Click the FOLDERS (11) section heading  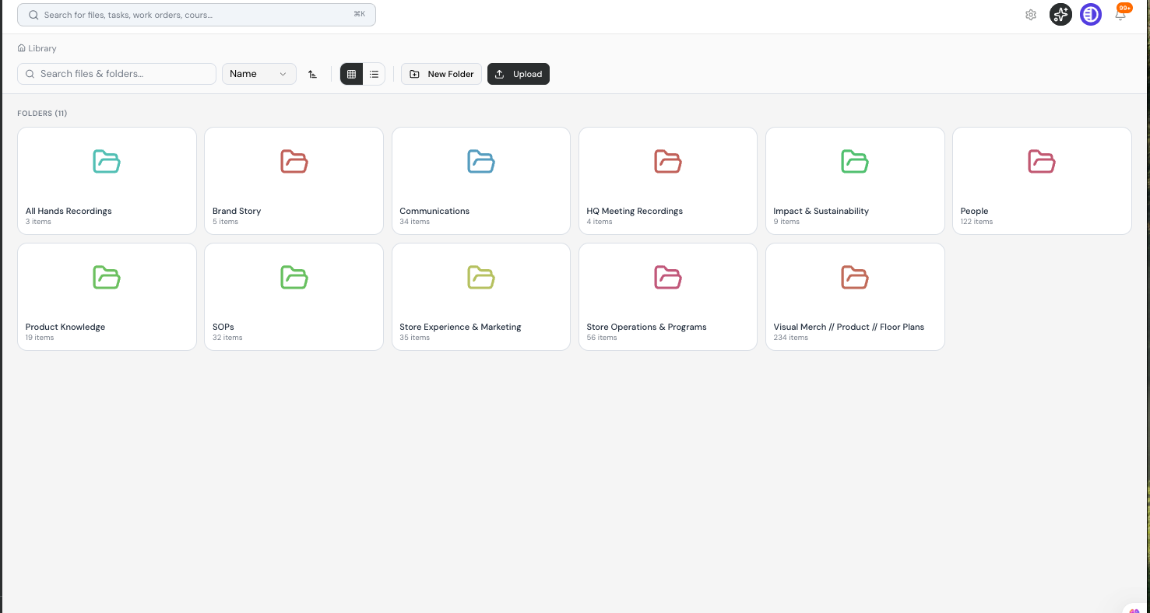pyautogui.click(x=42, y=114)
